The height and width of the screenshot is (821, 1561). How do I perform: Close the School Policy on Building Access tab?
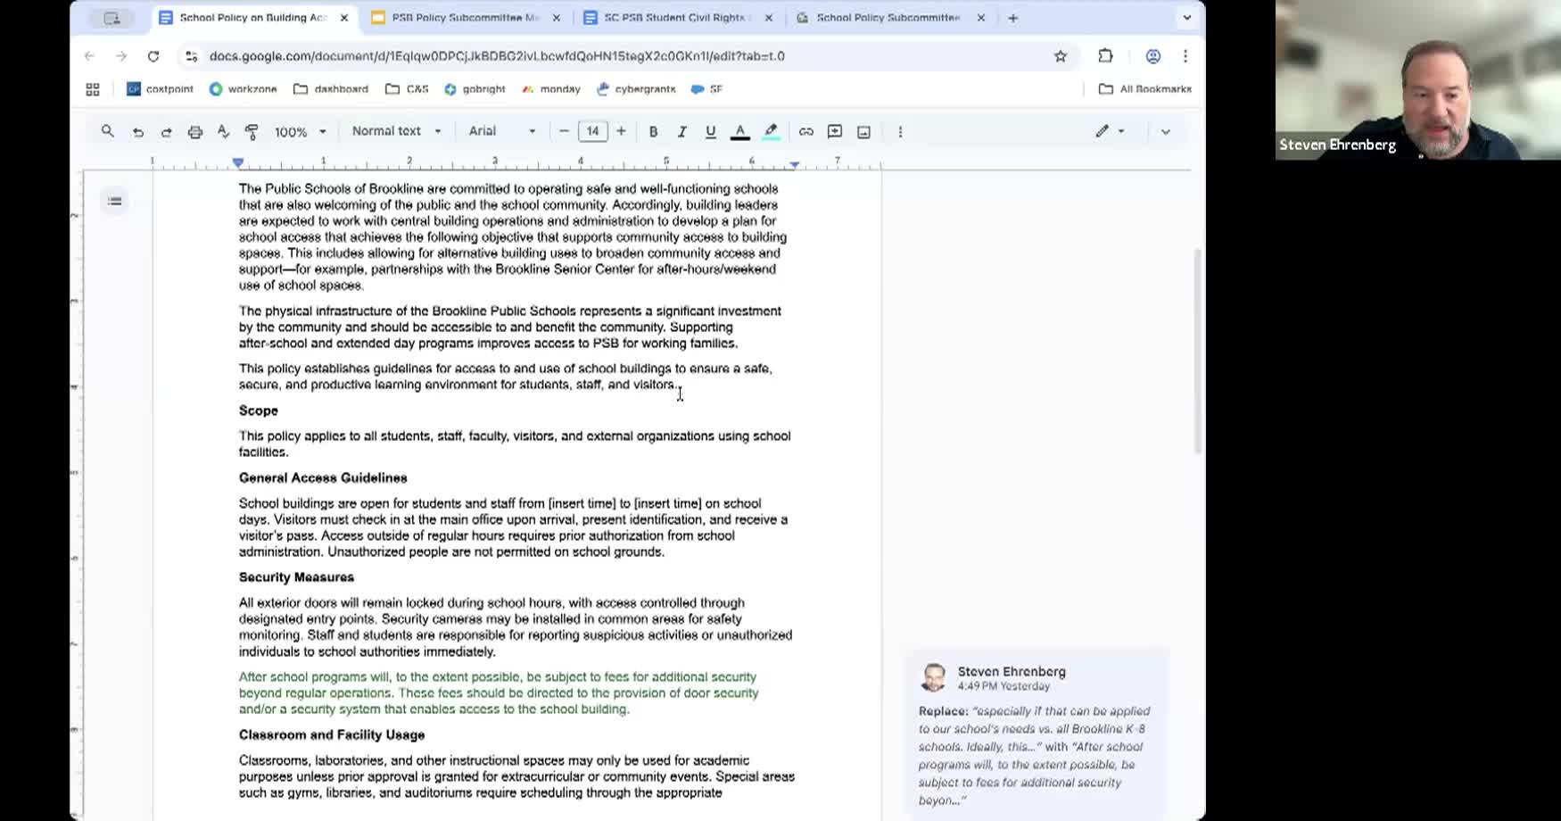tap(344, 18)
